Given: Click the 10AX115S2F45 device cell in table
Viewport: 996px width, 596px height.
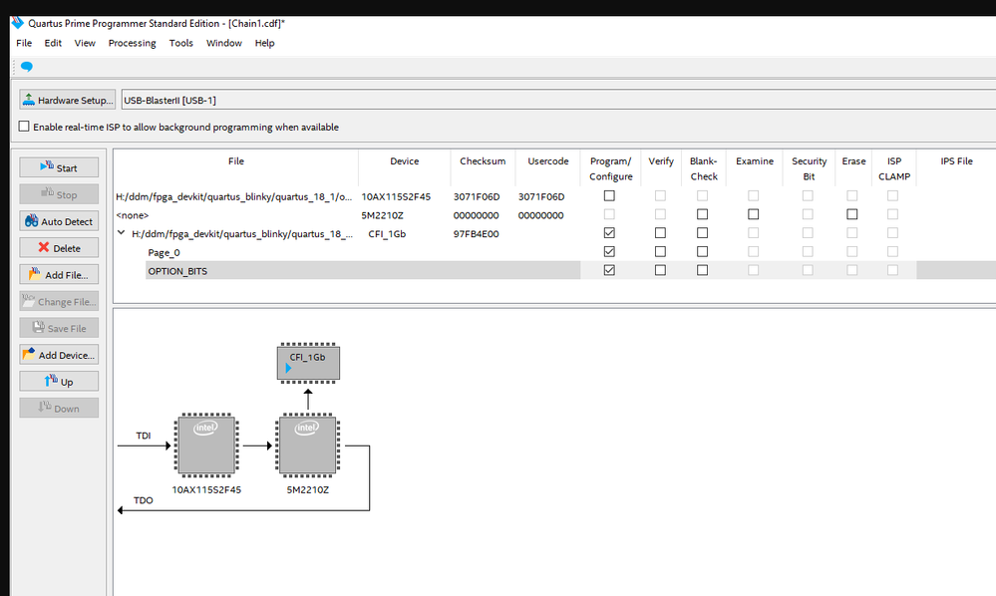Looking at the screenshot, I should [396, 196].
